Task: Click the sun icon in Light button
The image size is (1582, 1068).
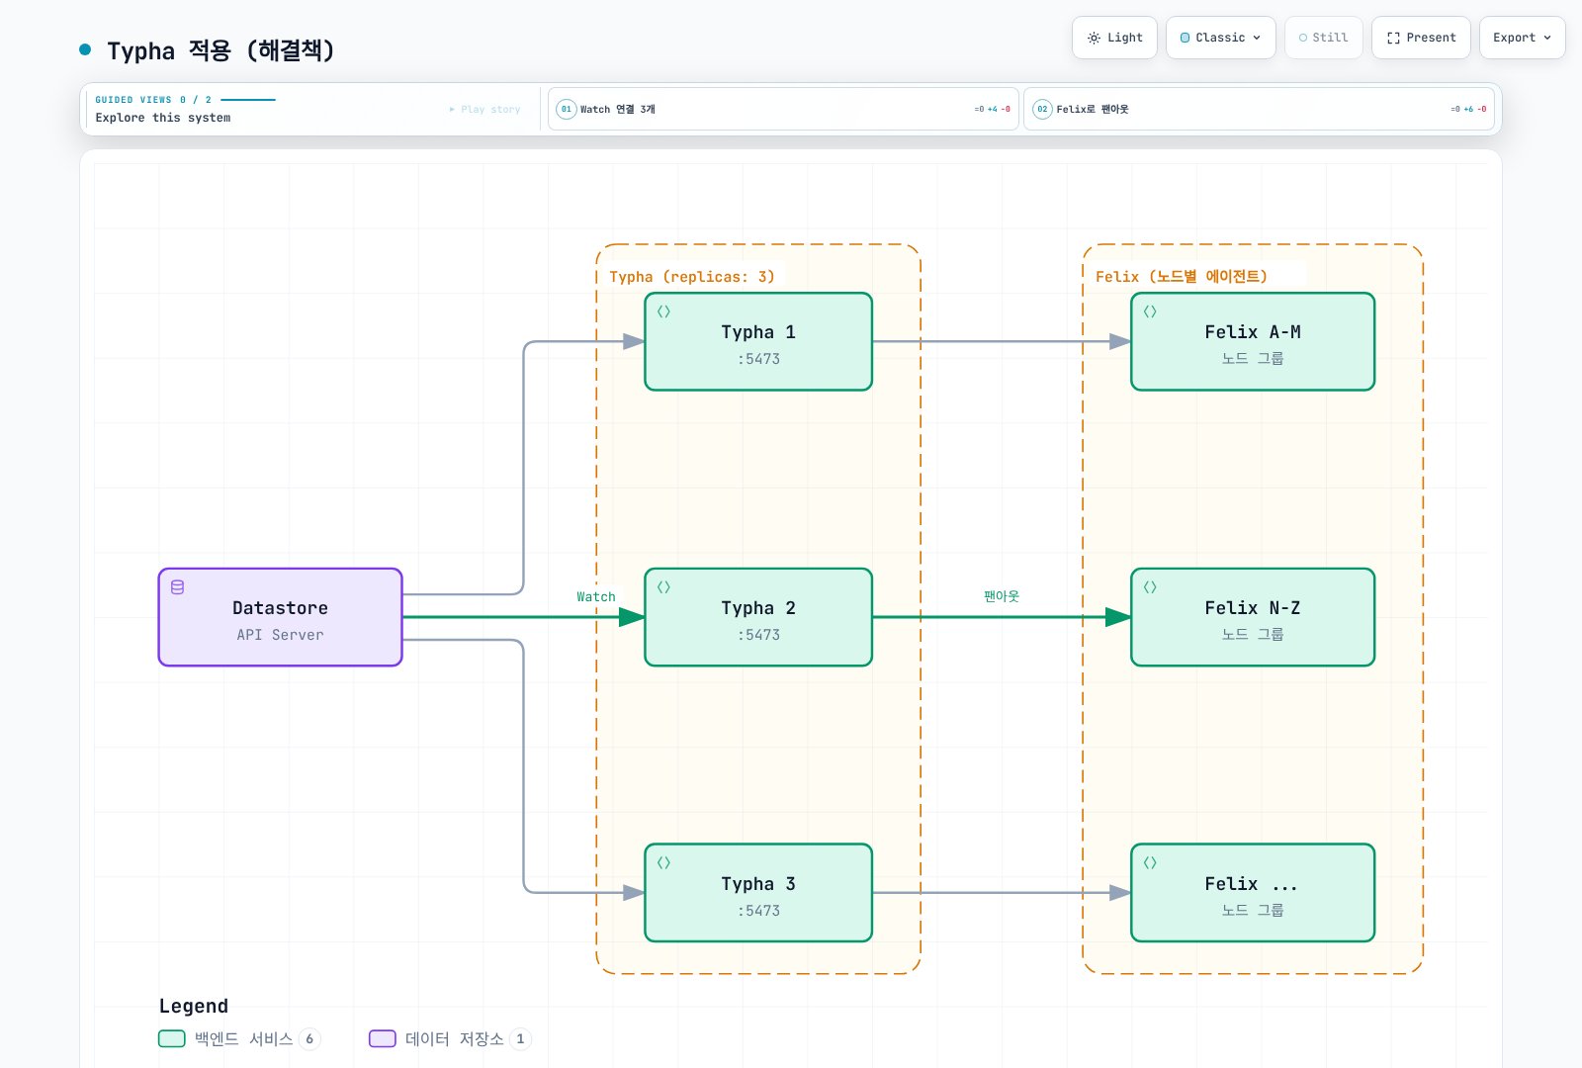Action: coord(1094,38)
